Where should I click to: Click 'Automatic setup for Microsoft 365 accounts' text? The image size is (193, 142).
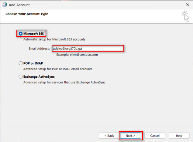(54, 39)
